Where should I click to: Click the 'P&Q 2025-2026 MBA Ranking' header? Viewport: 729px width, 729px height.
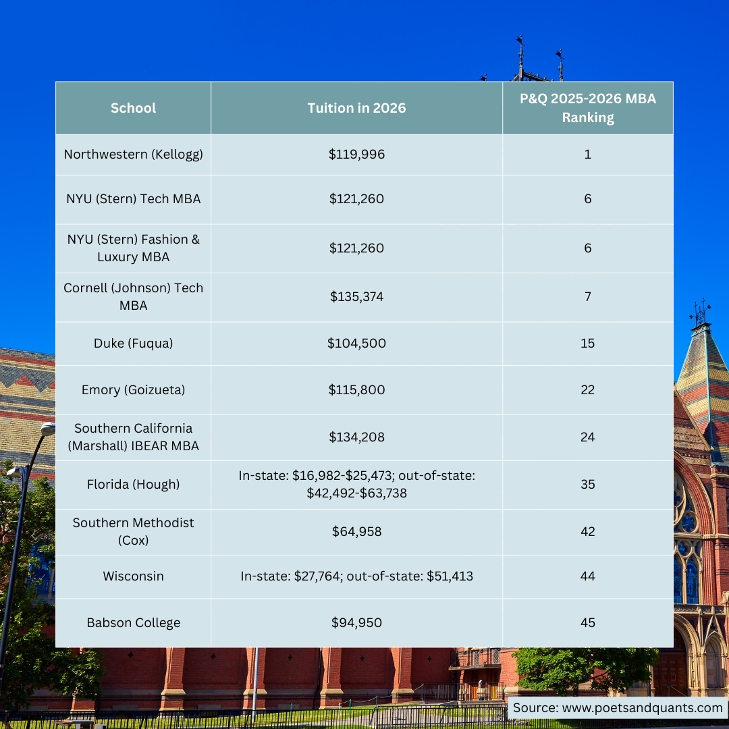click(x=588, y=108)
